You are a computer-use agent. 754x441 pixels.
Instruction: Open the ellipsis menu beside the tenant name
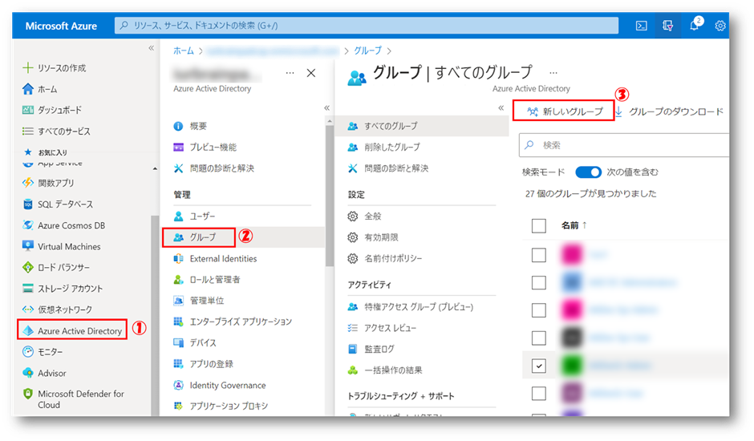[290, 73]
